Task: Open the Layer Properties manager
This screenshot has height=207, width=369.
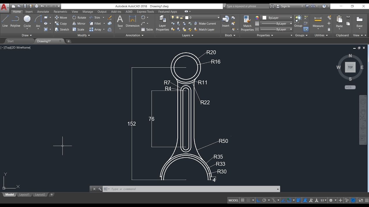Action: (162, 23)
